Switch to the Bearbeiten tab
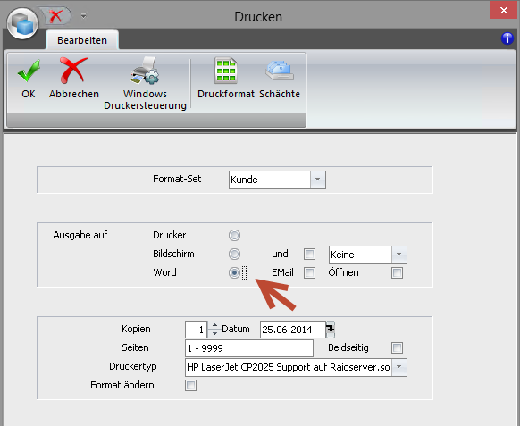The height and width of the screenshot is (426, 520). [x=82, y=40]
